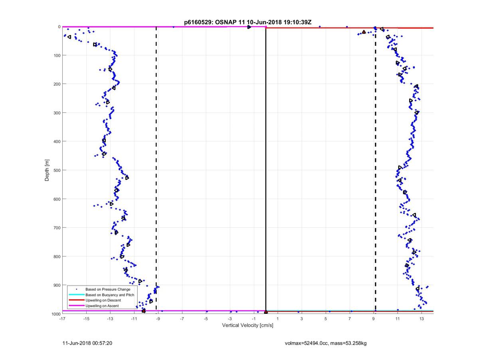
Task: Click the x-axis tick label '5'
Action: pos(326,319)
